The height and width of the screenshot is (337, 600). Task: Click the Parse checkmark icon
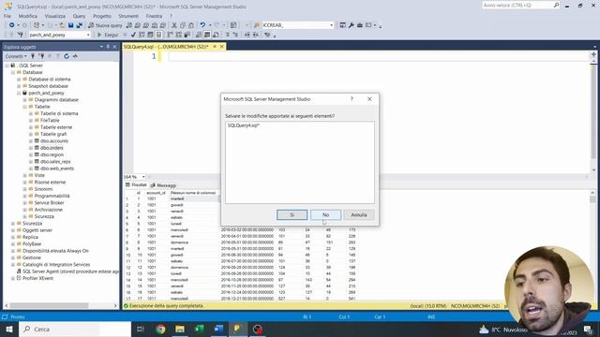tap(133, 35)
